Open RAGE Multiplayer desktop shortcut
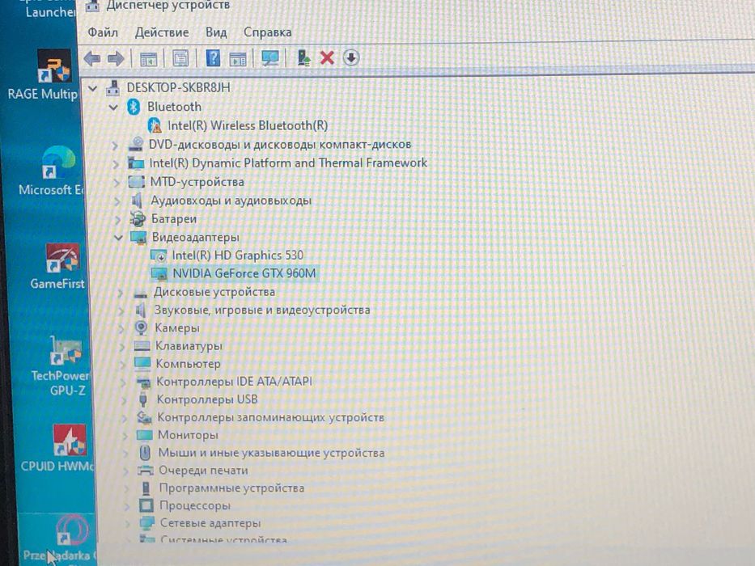This screenshot has height=566, width=755. click(x=53, y=65)
